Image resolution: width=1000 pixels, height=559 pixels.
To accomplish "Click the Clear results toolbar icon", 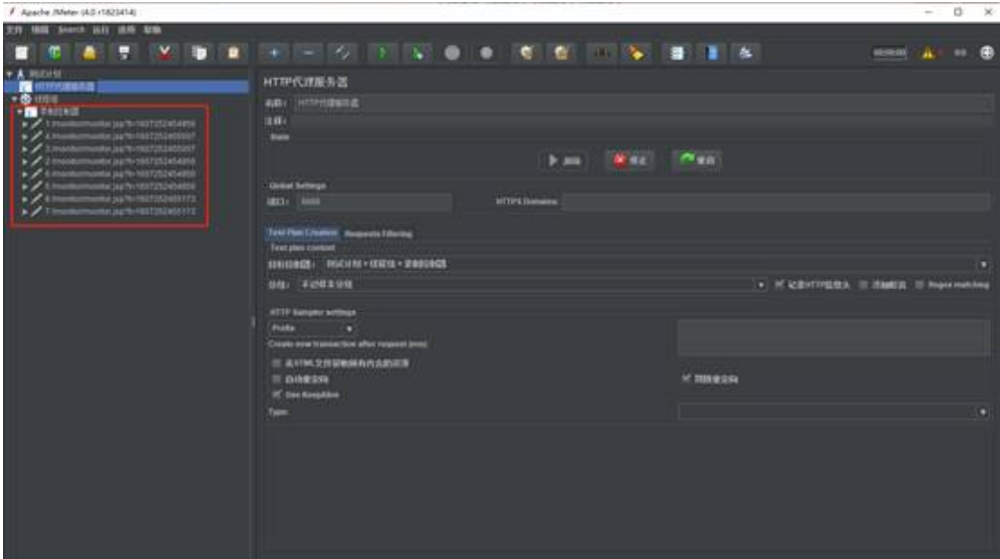I will [x=527, y=53].
